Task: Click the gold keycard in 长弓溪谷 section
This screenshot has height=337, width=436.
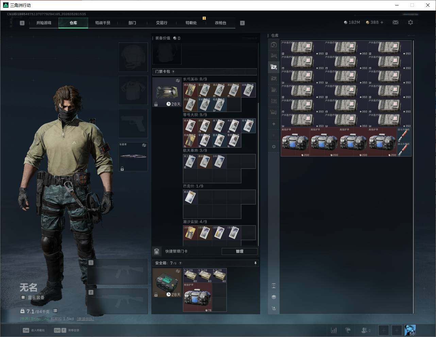Action: 190,90
